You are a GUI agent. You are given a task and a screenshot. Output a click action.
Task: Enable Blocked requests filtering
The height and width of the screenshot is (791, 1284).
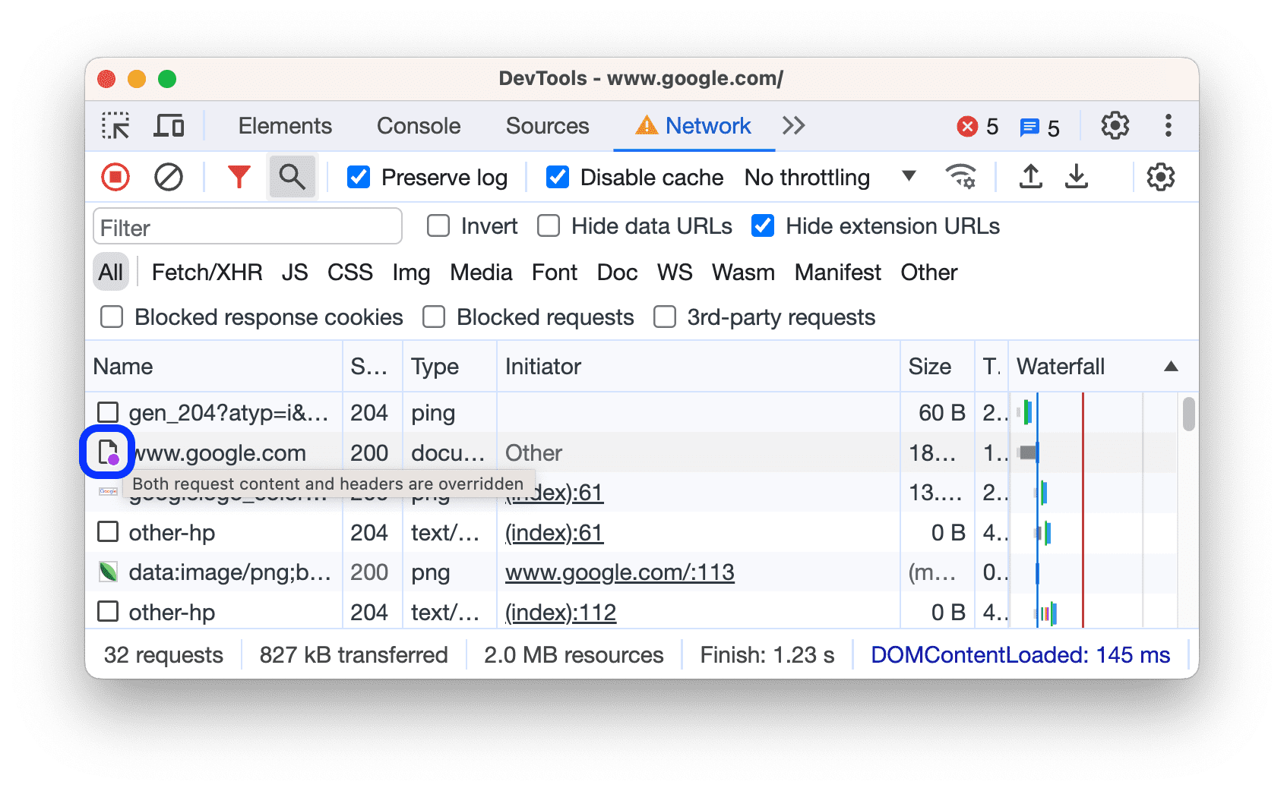coord(434,317)
